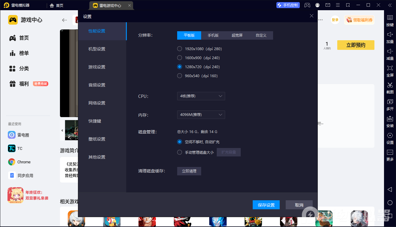The width and height of the screenshot is (396, 227).
Task: Launch TC app from recently used list
Action: pyautogui.click(x=15, y=148)
